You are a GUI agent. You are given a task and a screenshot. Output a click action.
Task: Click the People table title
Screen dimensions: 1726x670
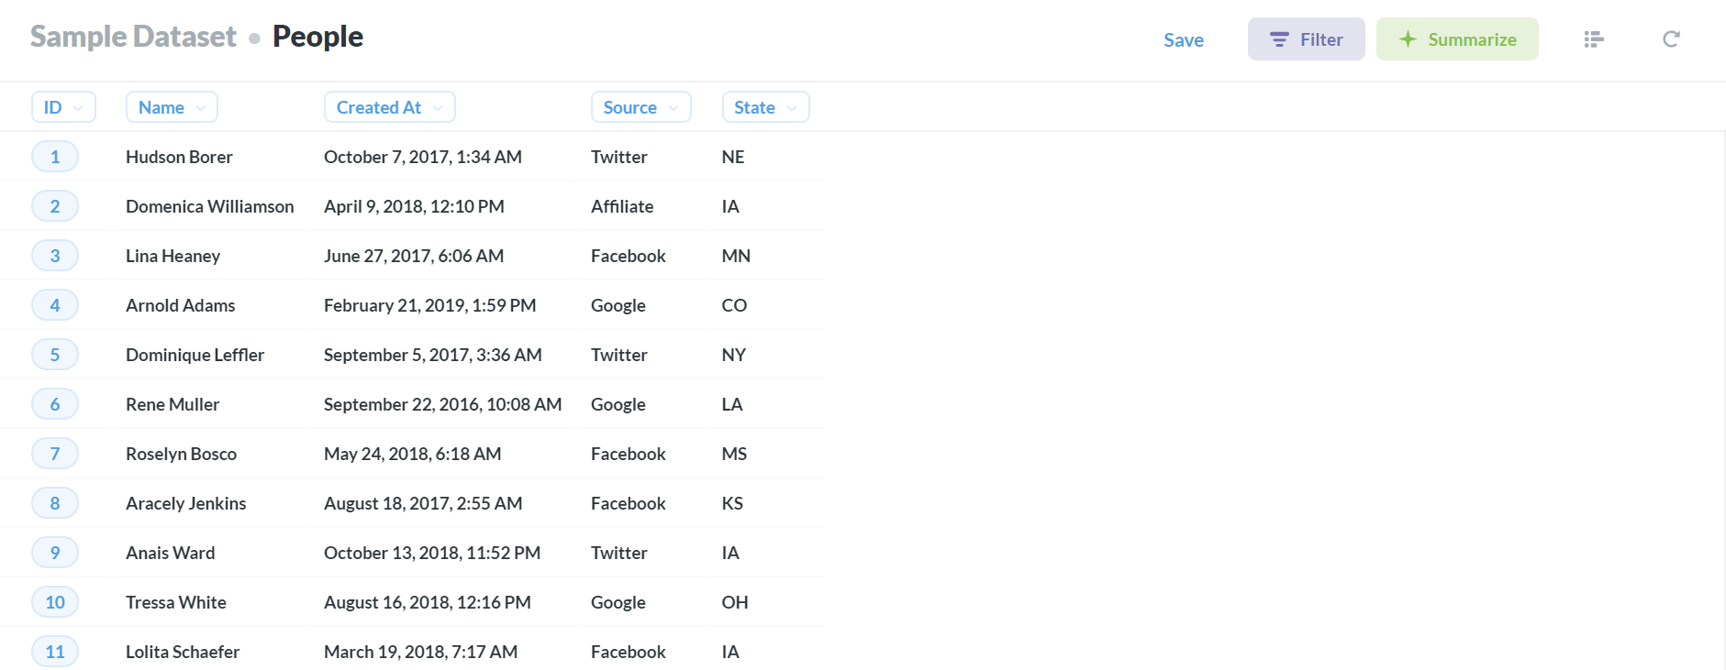(317, 37)
